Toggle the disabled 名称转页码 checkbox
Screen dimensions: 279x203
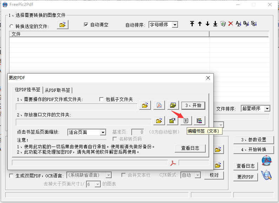(115, 139)
